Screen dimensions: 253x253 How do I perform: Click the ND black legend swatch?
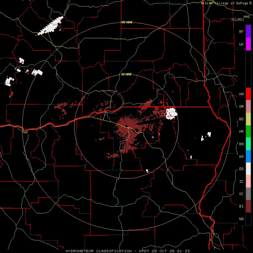click(248, 219)
